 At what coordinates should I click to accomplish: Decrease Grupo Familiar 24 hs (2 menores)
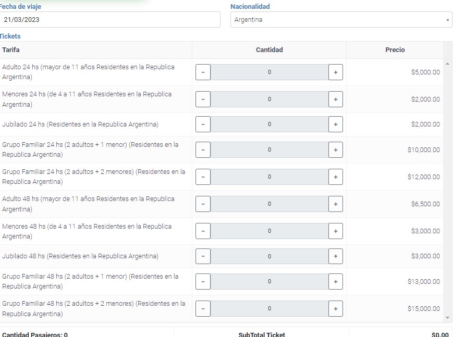tap(203, 177)
